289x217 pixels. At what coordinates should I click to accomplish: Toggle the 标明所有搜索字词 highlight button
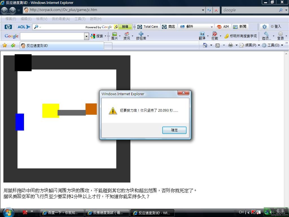click(x=240, y=36)
